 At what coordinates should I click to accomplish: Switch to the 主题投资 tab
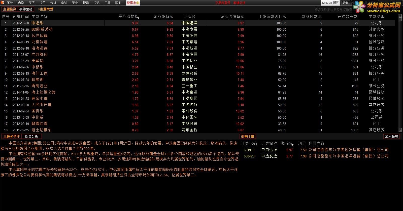10,9
